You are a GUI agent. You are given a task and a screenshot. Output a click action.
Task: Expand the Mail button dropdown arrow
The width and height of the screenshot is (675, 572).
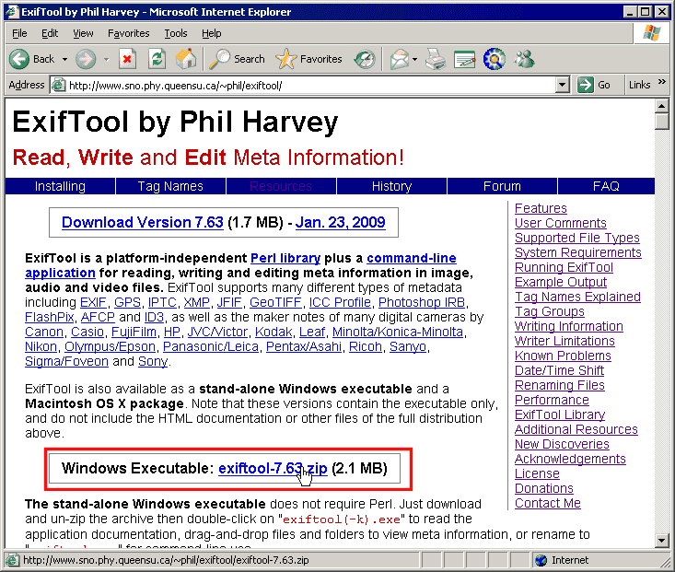tap(414, 60)
